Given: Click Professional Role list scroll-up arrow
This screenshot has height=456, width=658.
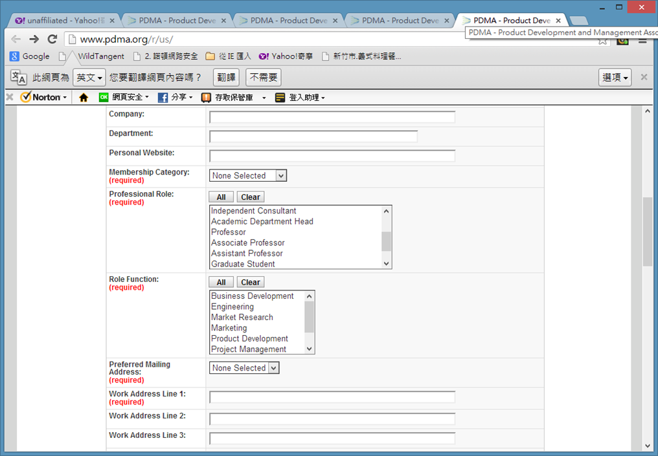Looking at the screenshot, I should pyautogui.click(x=387, y=211).
